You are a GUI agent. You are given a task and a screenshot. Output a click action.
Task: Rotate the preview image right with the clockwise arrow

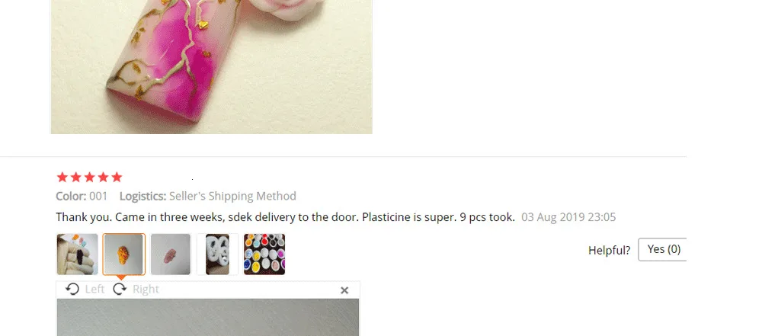(120, 290)
